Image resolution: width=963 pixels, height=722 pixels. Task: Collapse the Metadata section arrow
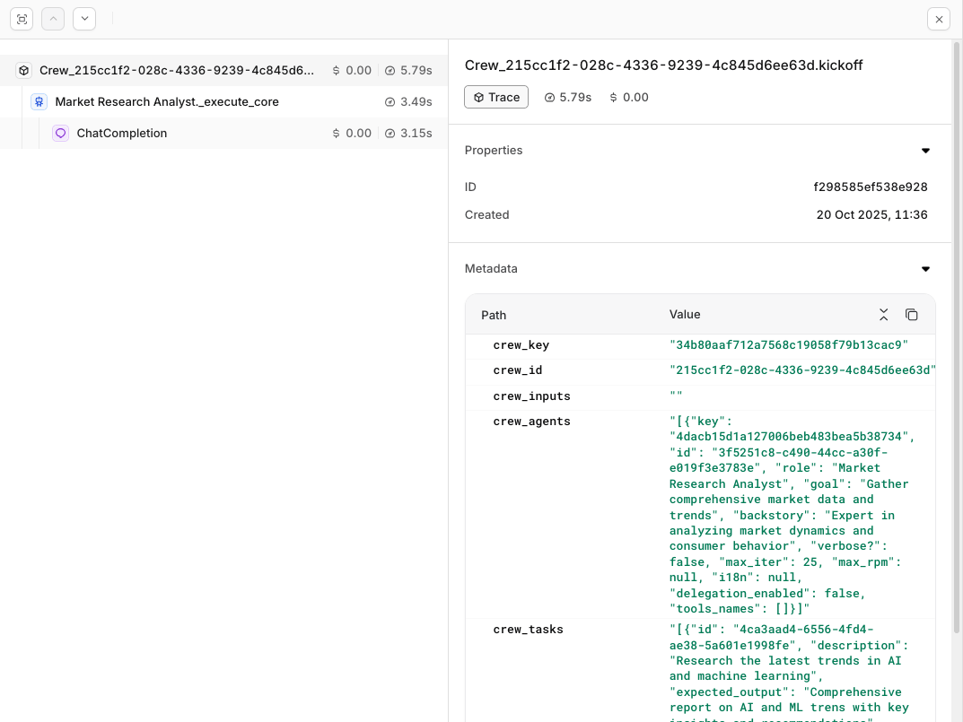[925, 270]
